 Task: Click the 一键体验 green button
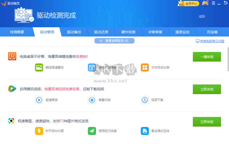(x=207, y=57)
